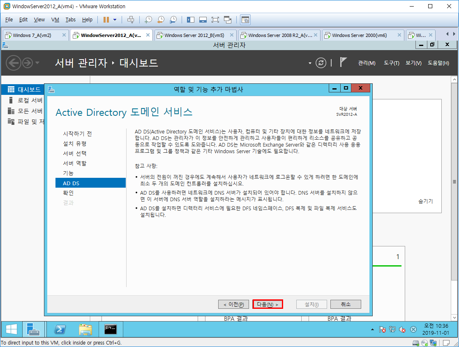Toggle the VMware library sidebar icon
This screenshot has height=347, width=459.
click(x=191, y=20)
